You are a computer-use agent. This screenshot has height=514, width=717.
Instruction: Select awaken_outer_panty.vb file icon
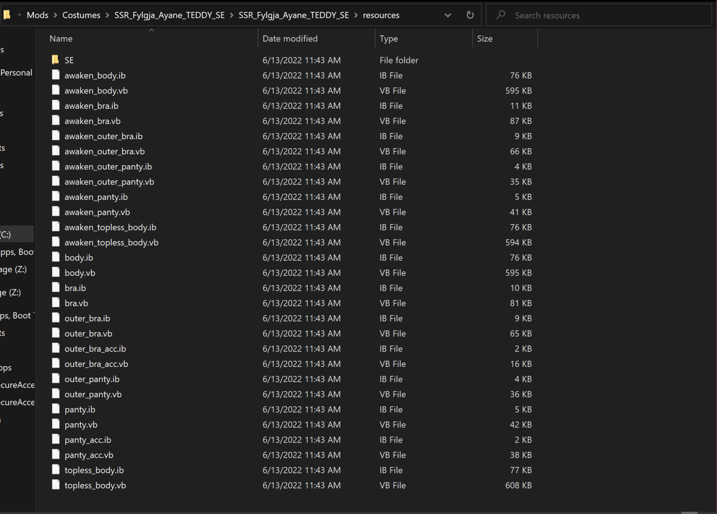coord(56,181)
